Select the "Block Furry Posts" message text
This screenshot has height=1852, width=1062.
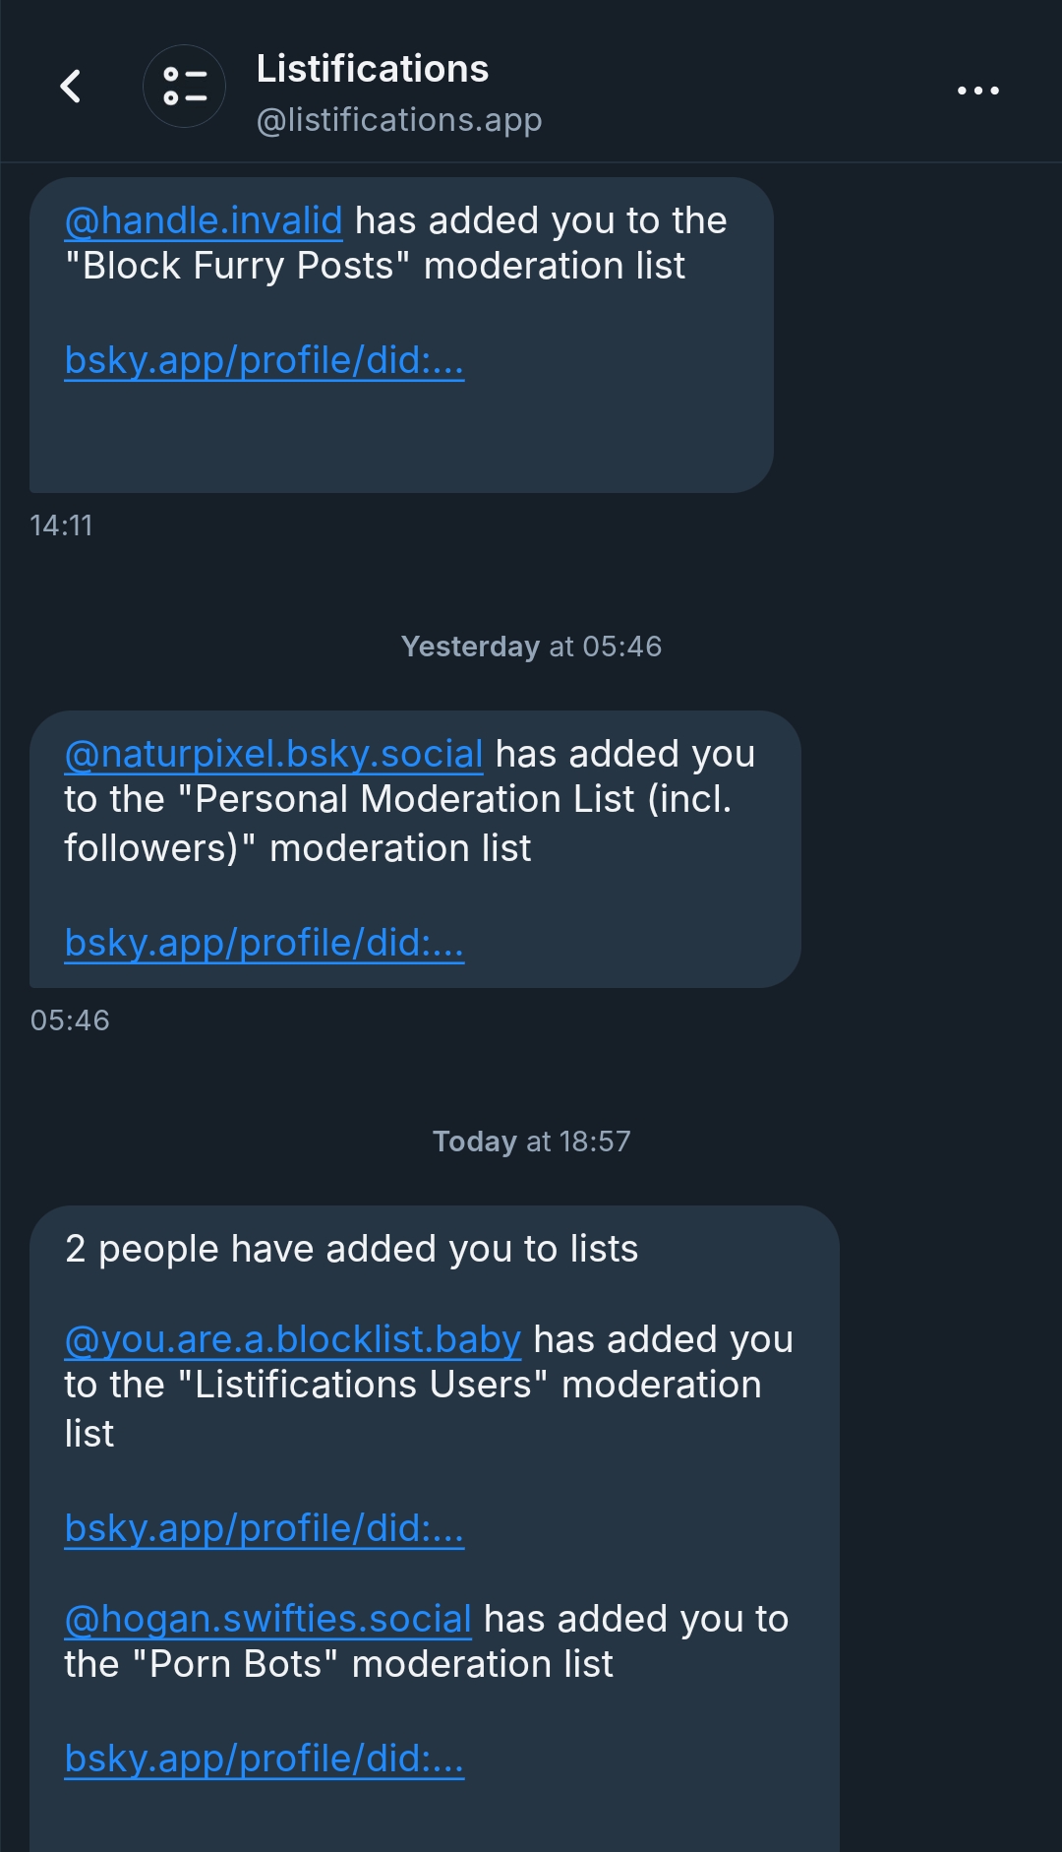click(383, 266)
